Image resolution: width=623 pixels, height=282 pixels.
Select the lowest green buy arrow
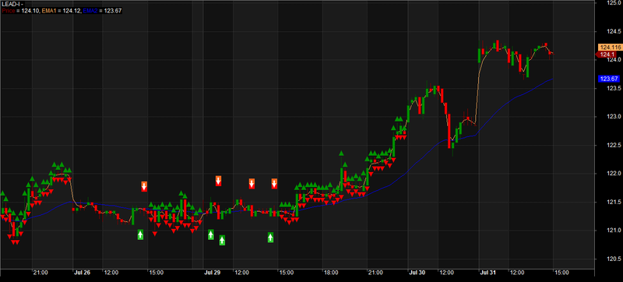(x=222, y=240)
